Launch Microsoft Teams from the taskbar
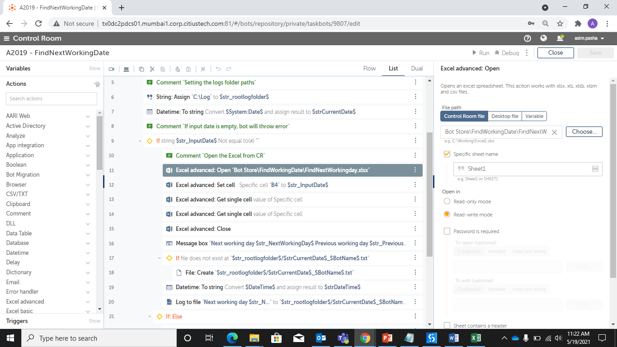This screenshot has width=617, height=347. point(343,338)
